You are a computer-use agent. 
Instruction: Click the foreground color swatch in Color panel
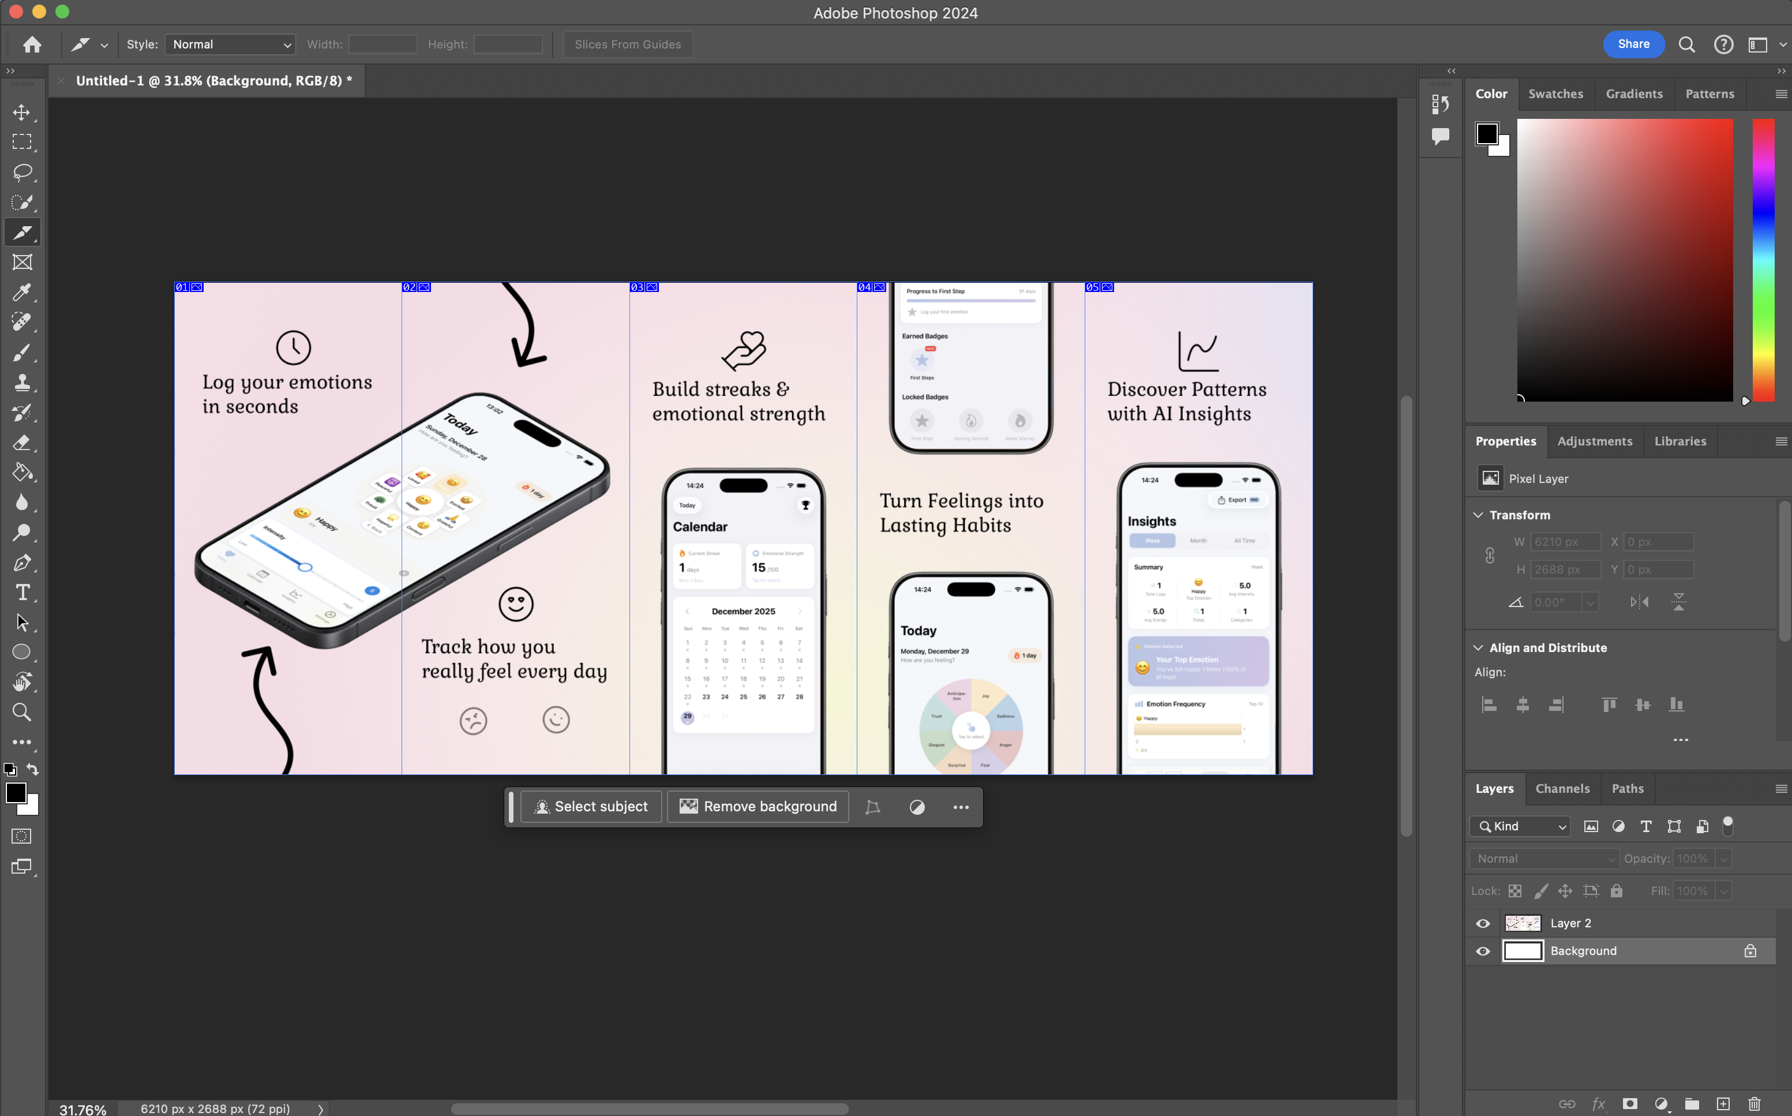(x=1487, y=134)
